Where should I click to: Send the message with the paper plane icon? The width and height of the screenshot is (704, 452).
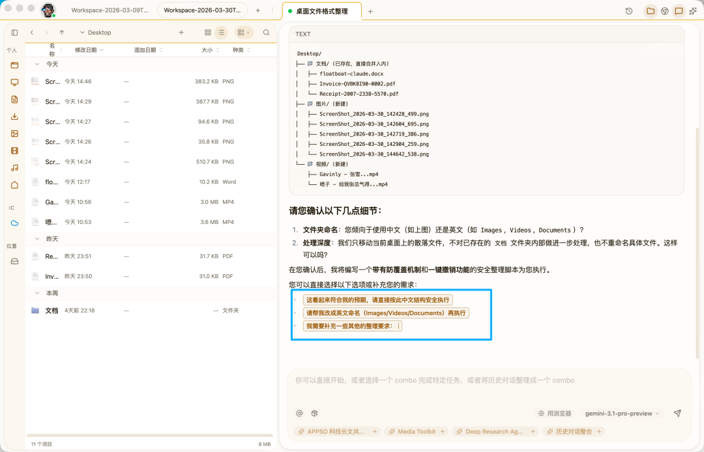pyautogui.click(x=677, y=413)
